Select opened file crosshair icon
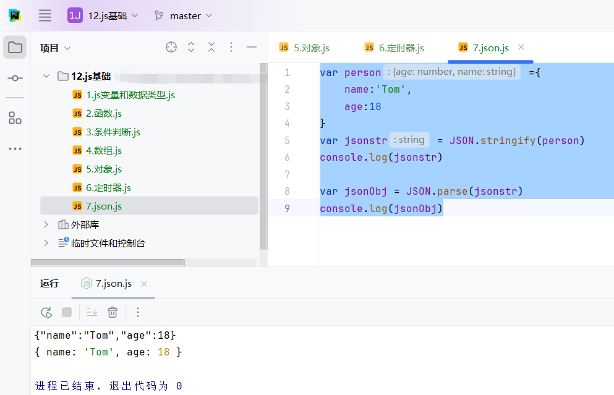Image resolution: width=614 pixels, height=395 pixels. (x=171, y=48)
